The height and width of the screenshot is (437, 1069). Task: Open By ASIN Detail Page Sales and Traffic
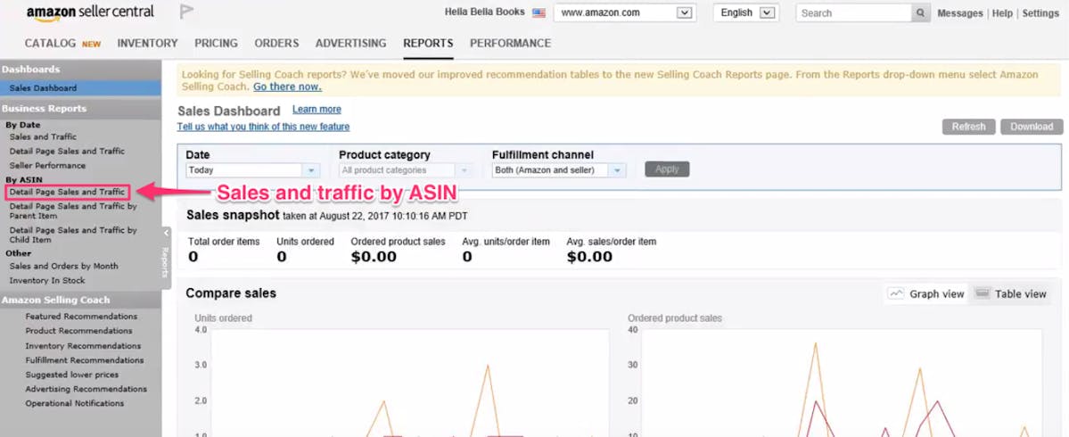[67, 193]
